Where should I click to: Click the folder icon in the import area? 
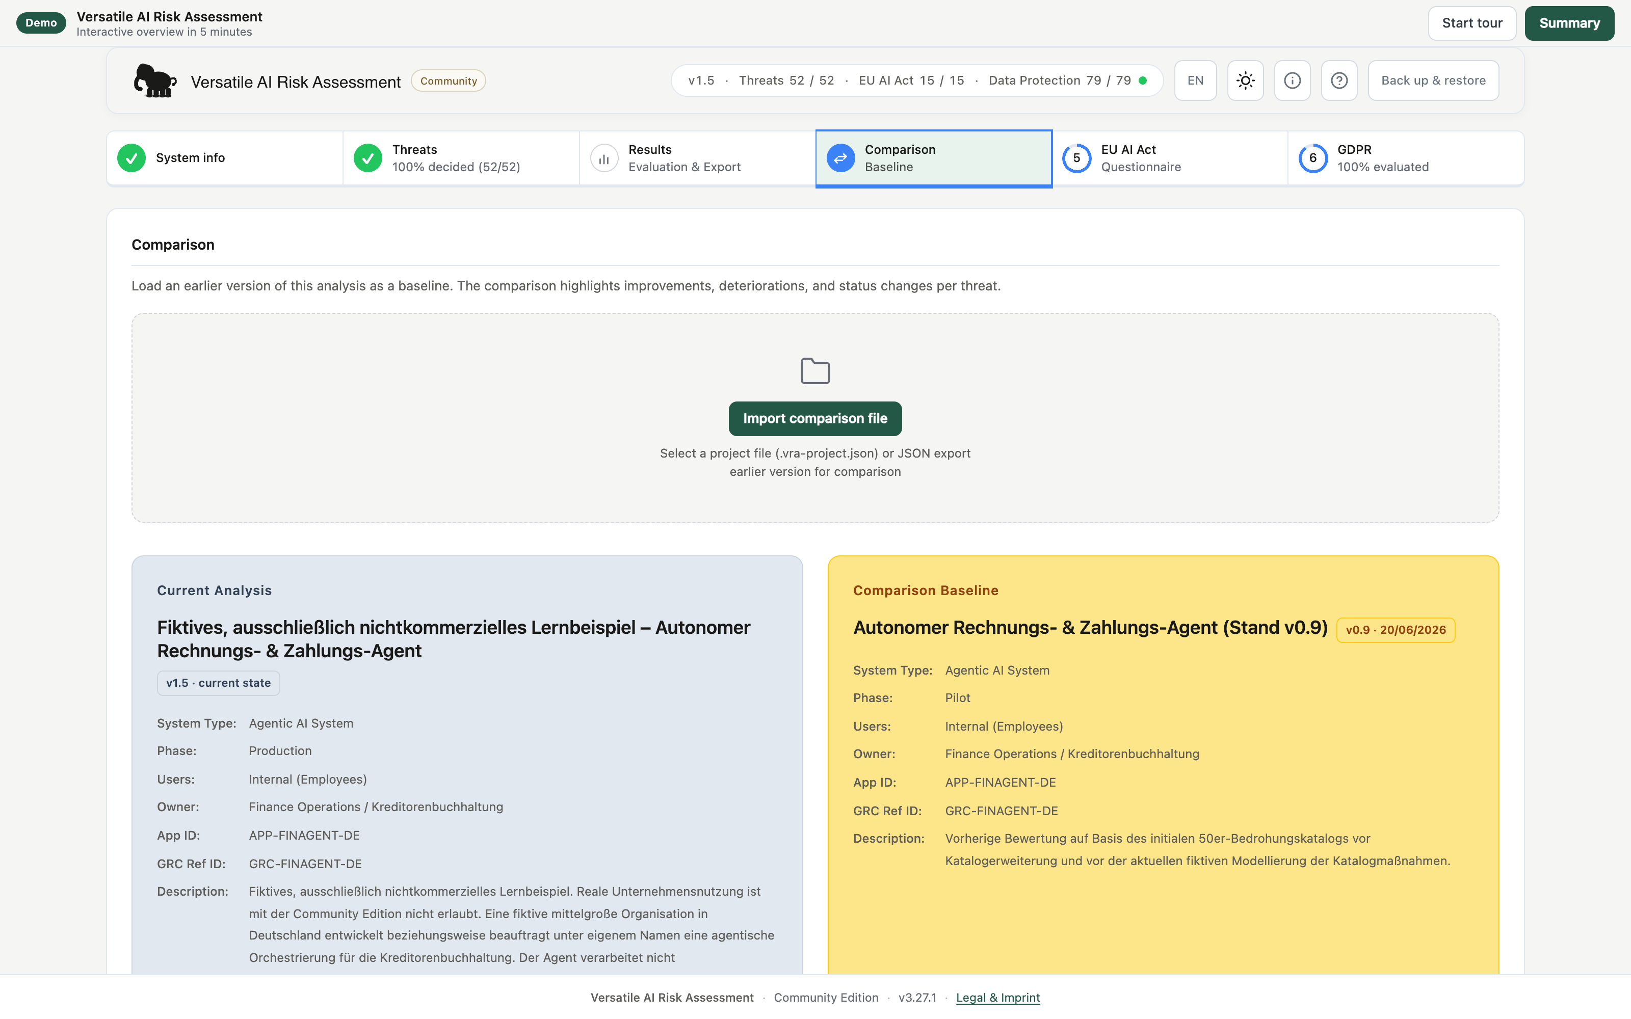(815, 371)
